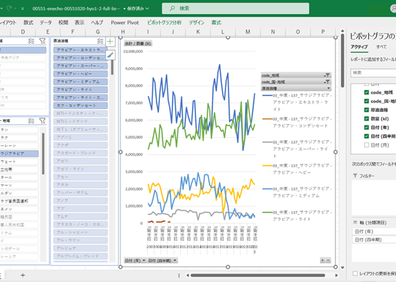
Task: Uncheck the 数量 (kl) field checkbox
Action: pyautogui.click(x=366, y=119)
